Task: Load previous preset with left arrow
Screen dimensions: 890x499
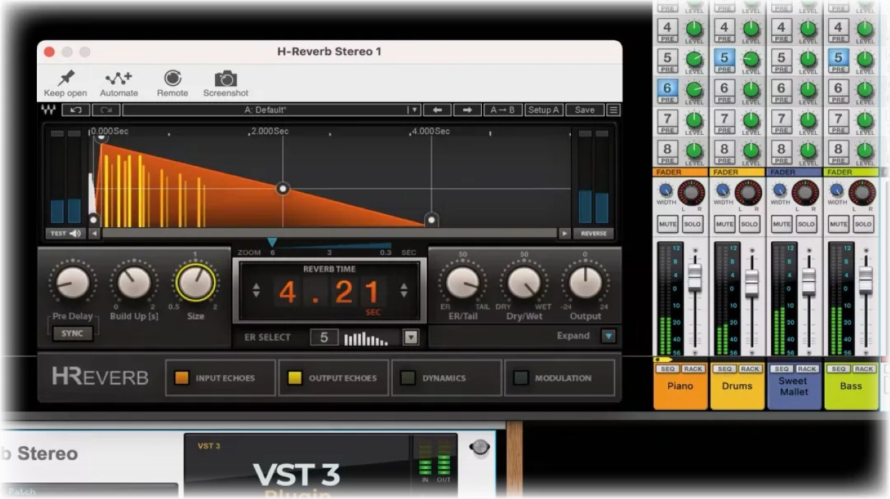Action: [x=437, y=110]
